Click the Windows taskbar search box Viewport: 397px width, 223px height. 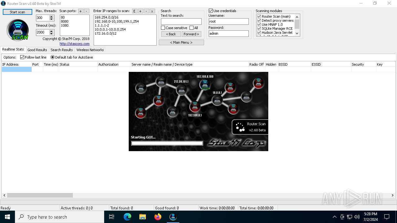click(60, 217)
